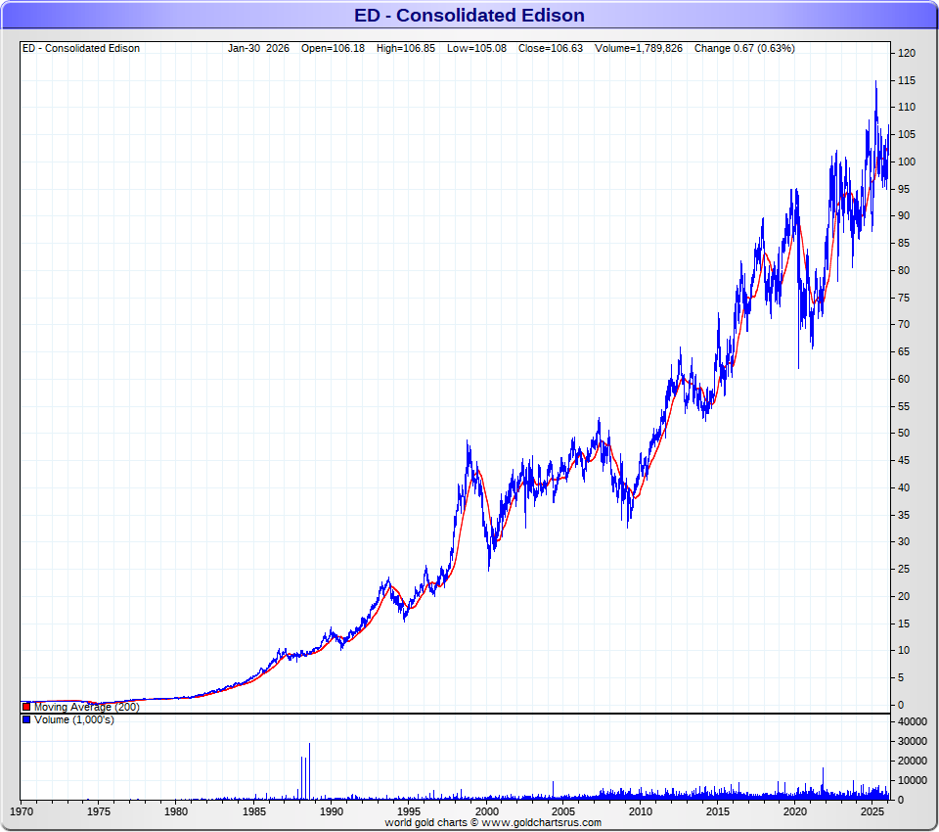
Task: Click the 'Open=106.18' value
Action: pyautogui.click(x=333, y=49)
